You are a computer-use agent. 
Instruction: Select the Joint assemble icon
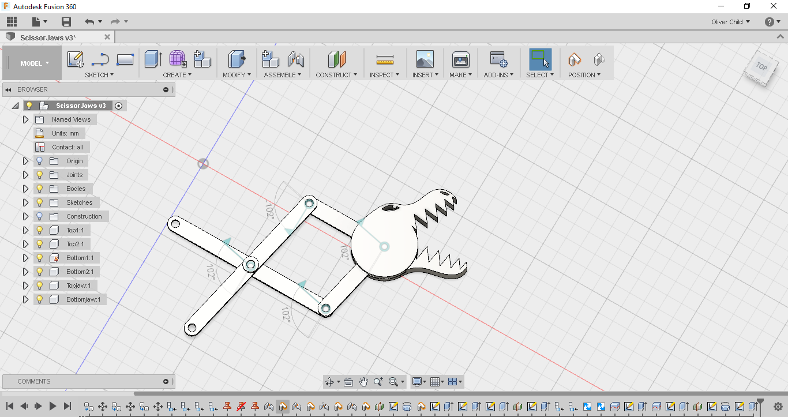[296, 59]
